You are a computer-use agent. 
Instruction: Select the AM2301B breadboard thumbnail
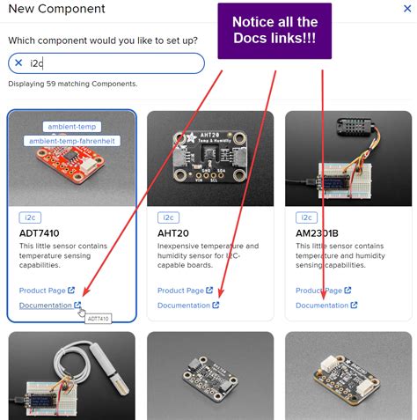[x=348, y=158]
